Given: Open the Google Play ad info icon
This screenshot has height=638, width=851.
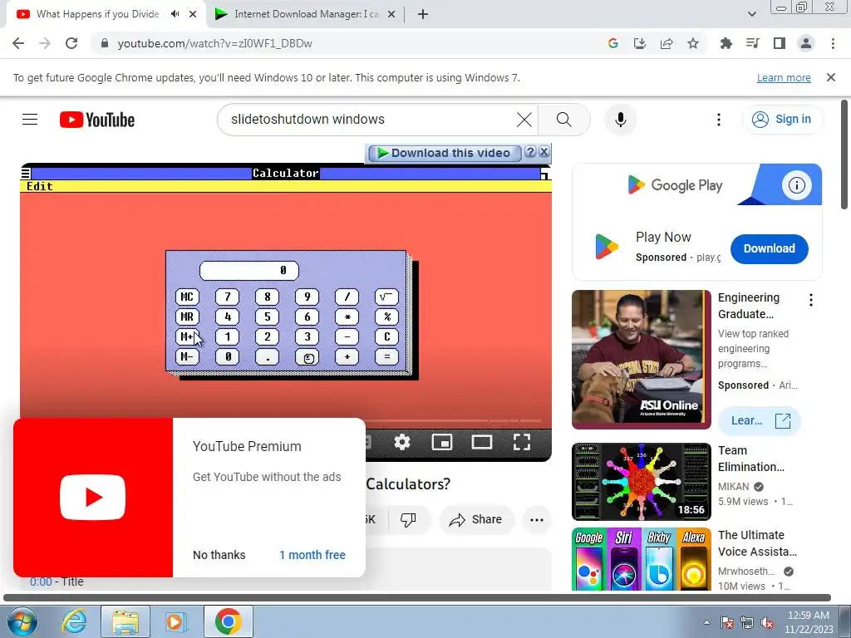Looking at the screenshot, I should pyautogui.click(x=796, y=185).
